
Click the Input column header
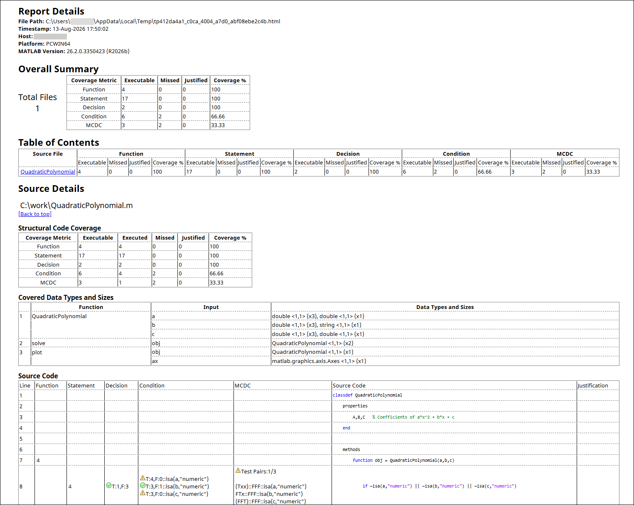click(211, 307)
